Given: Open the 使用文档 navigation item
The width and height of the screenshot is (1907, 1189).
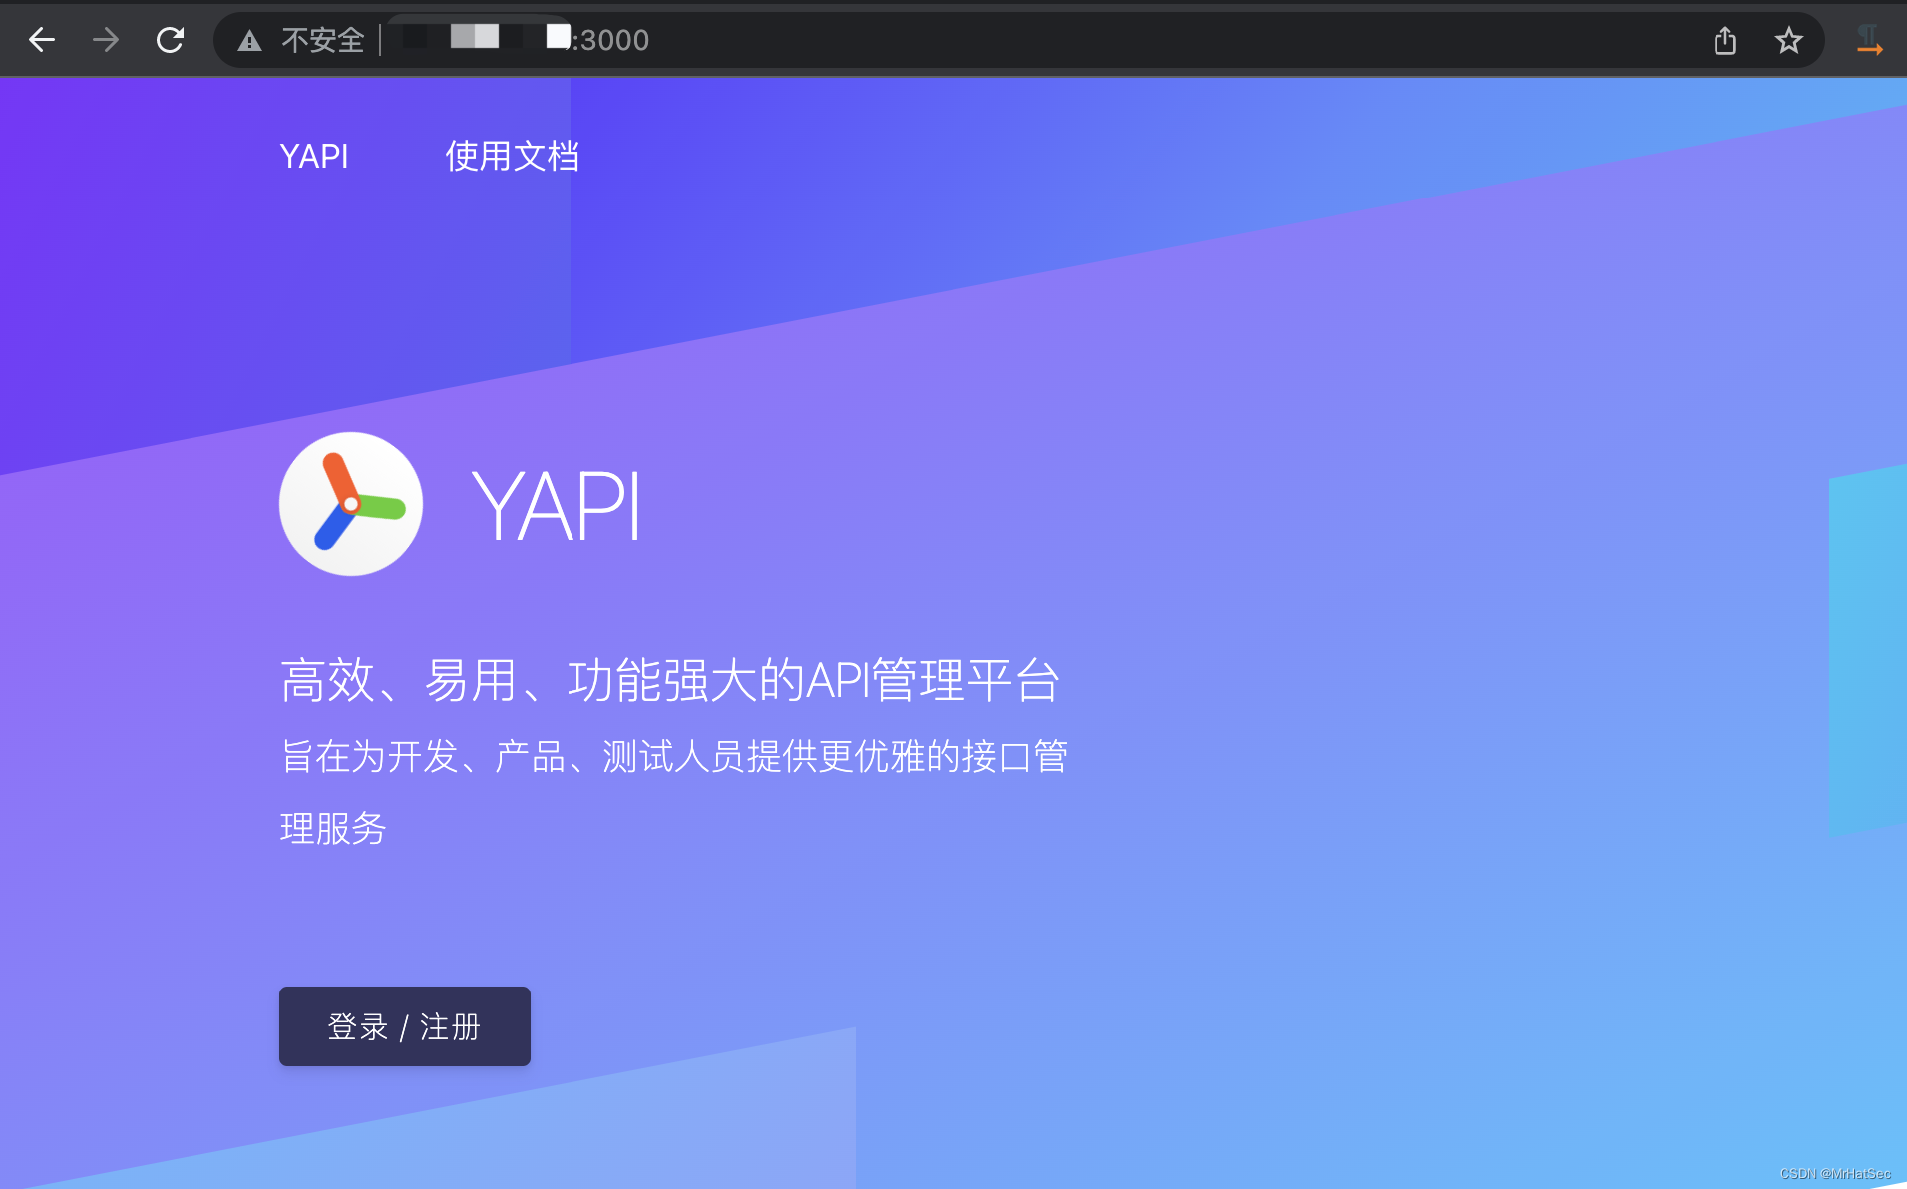Looking at the screenshot, I should pos(512,156).
